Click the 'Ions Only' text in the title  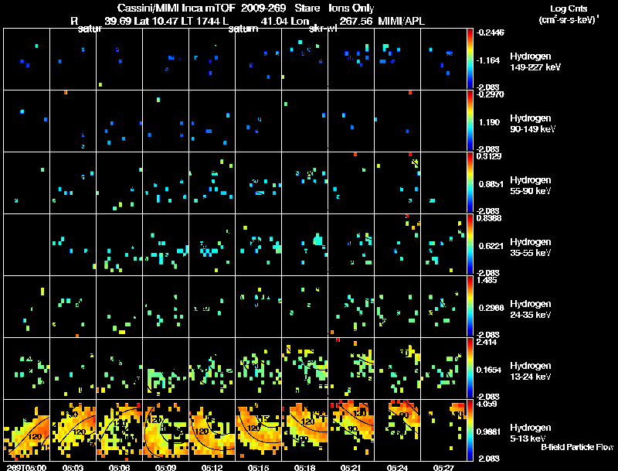click(x=351, y=9)
